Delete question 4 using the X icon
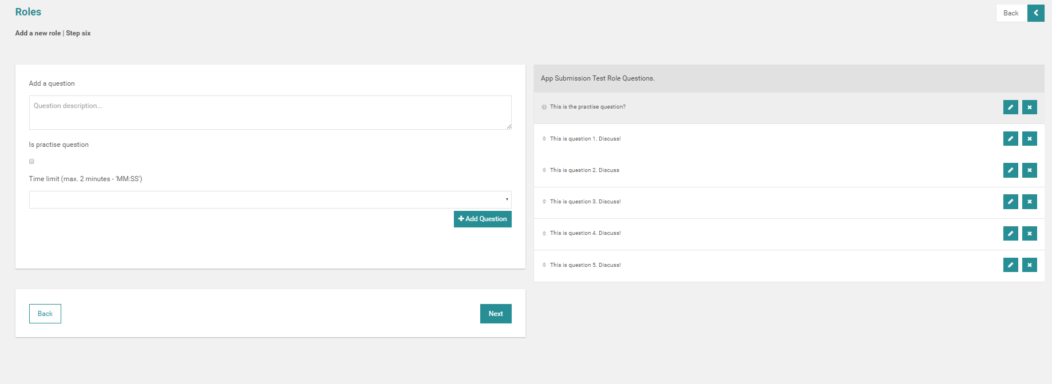 coord(1029,233)
